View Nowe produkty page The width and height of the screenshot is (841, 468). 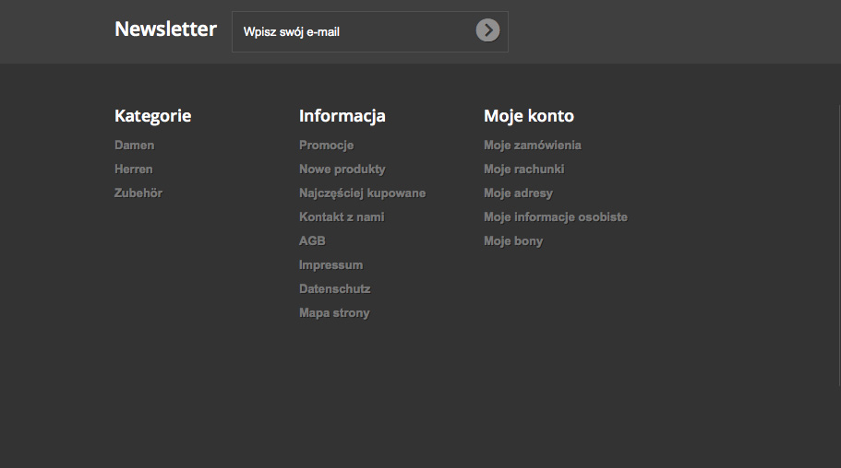[x=342, y=170]
